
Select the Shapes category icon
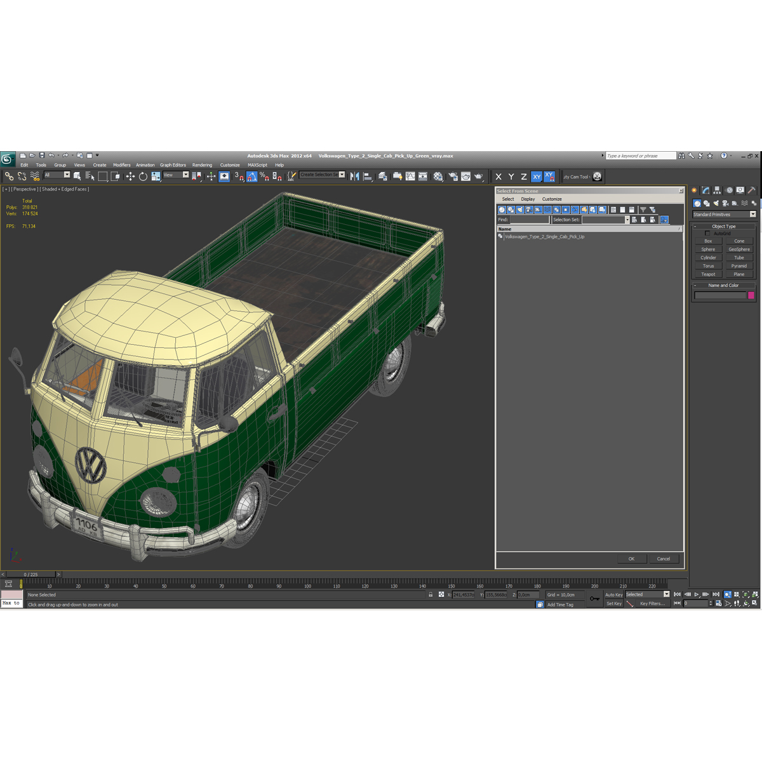(x=706, y=203)
